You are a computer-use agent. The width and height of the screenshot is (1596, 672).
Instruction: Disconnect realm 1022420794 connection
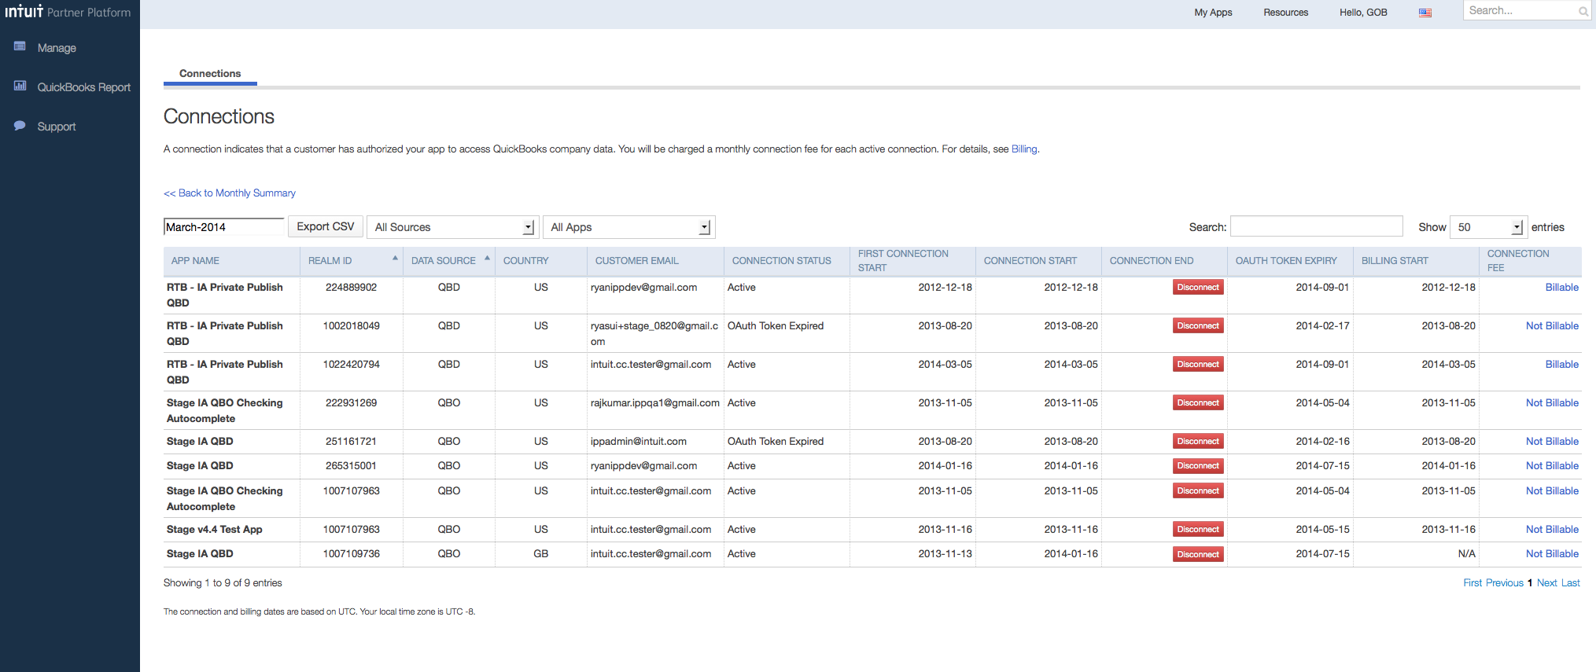(x=1198, y=365)
